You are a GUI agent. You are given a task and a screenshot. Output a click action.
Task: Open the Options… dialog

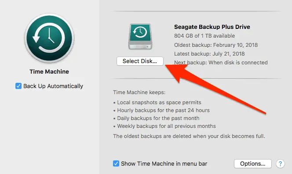(x=252, y=163)
